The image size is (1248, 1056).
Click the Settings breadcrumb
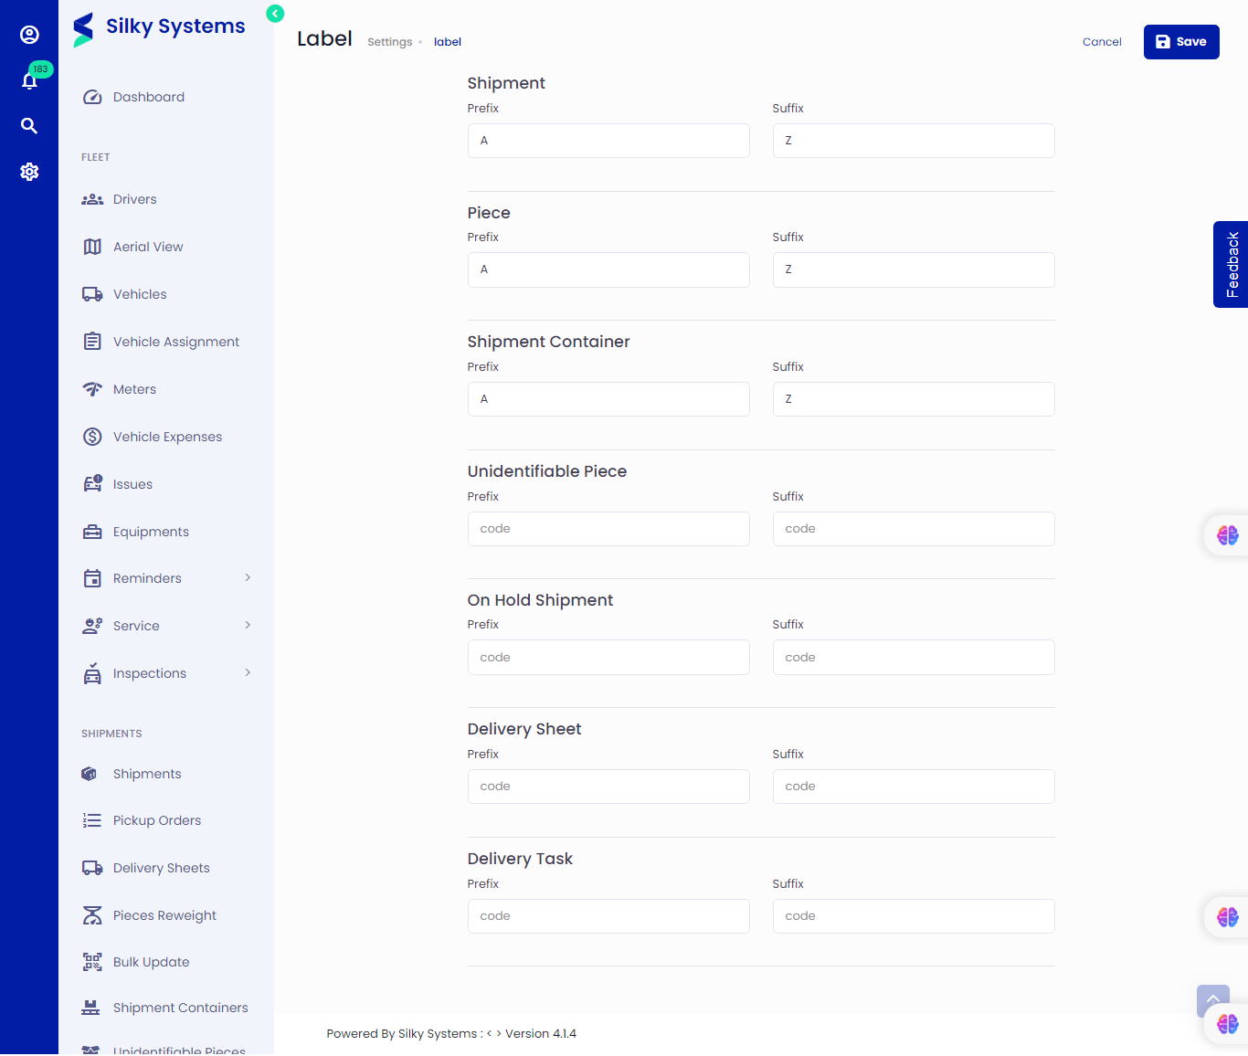click(389, 42)
